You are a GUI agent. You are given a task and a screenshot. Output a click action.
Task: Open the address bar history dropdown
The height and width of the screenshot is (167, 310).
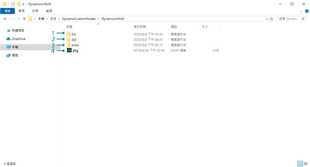tap(267, 19)
